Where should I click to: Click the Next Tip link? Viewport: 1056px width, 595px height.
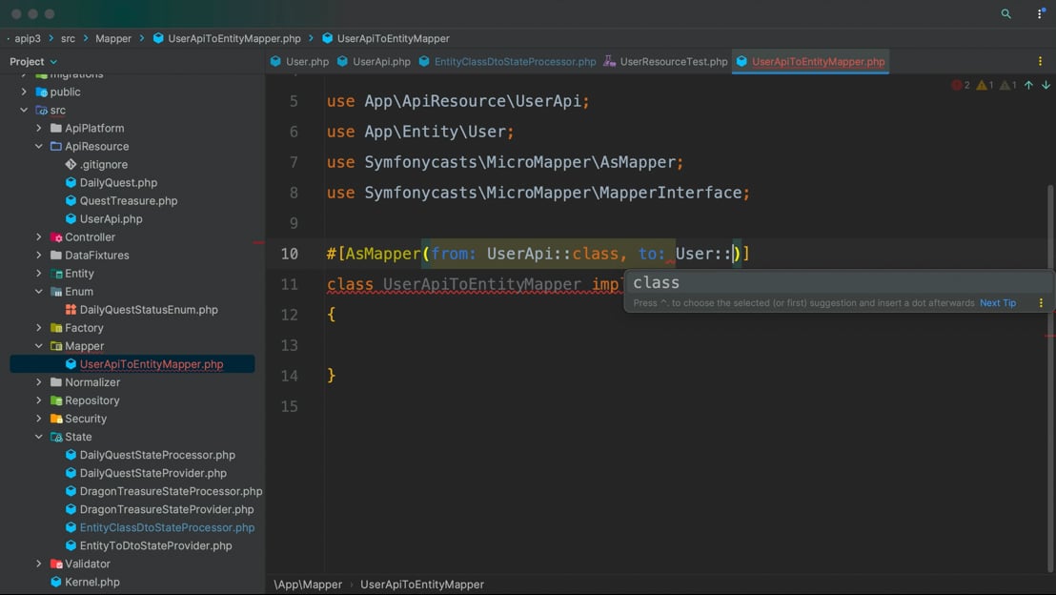click(997, 303)
